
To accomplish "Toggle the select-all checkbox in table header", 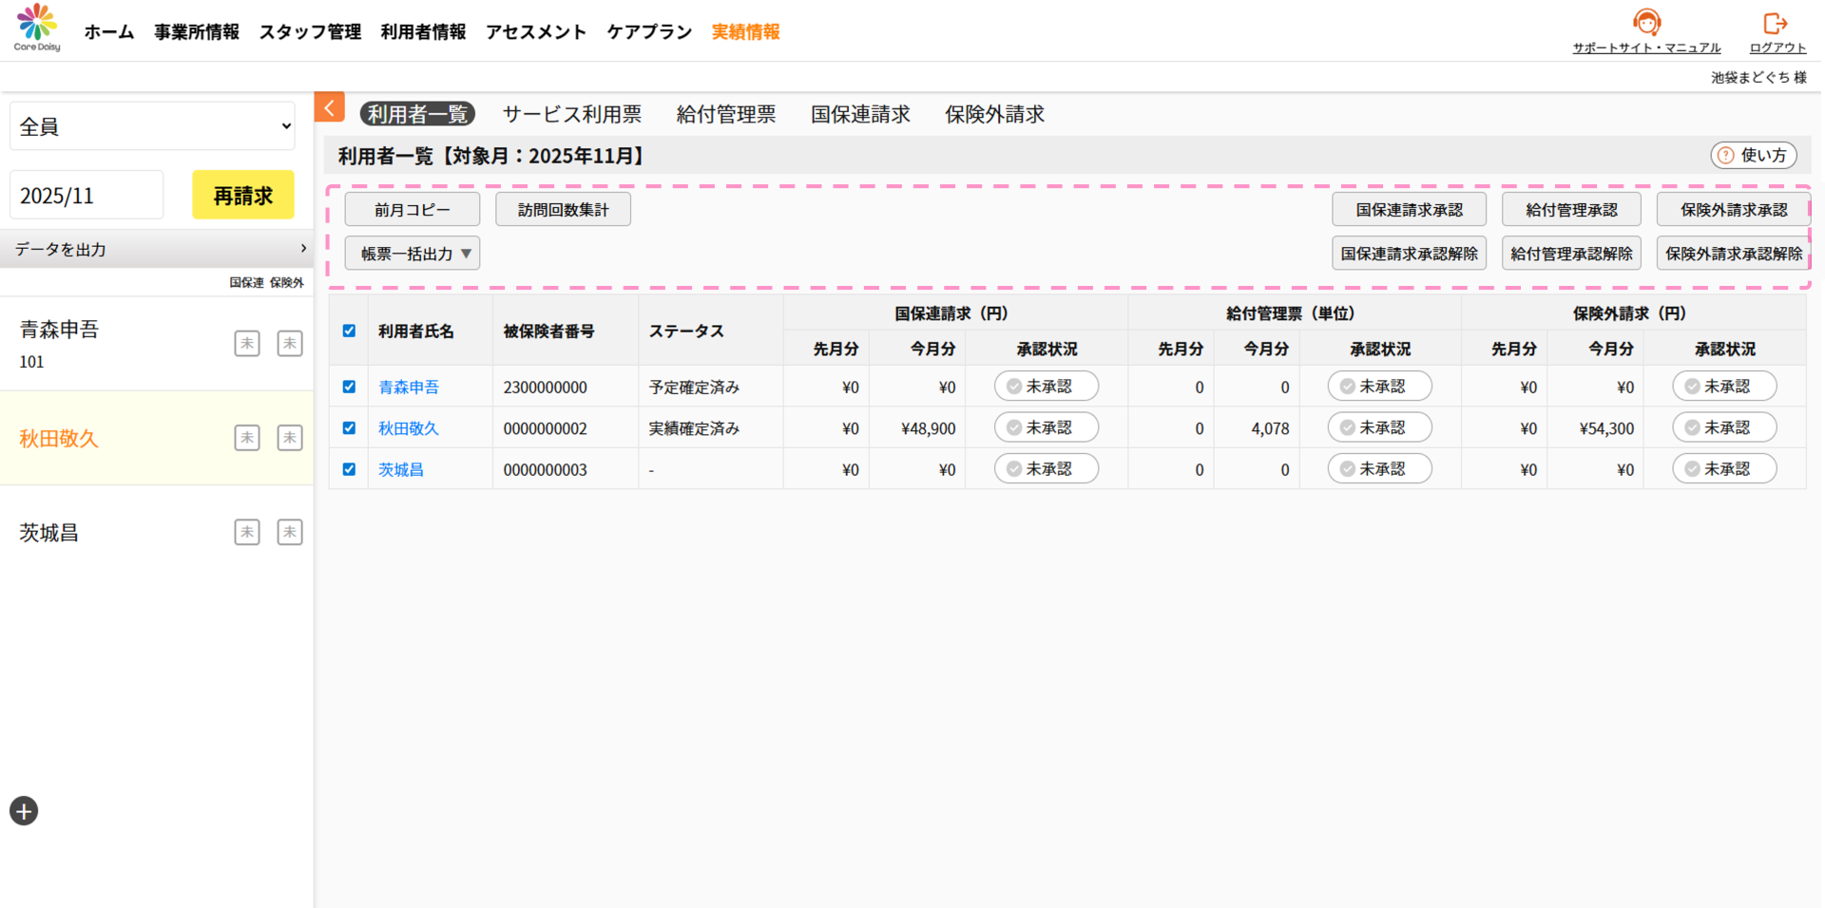I will (349, 331).
